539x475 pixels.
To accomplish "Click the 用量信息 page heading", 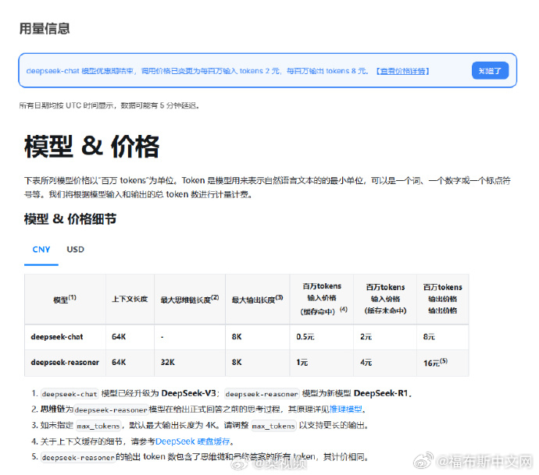I will coord(45,29).
